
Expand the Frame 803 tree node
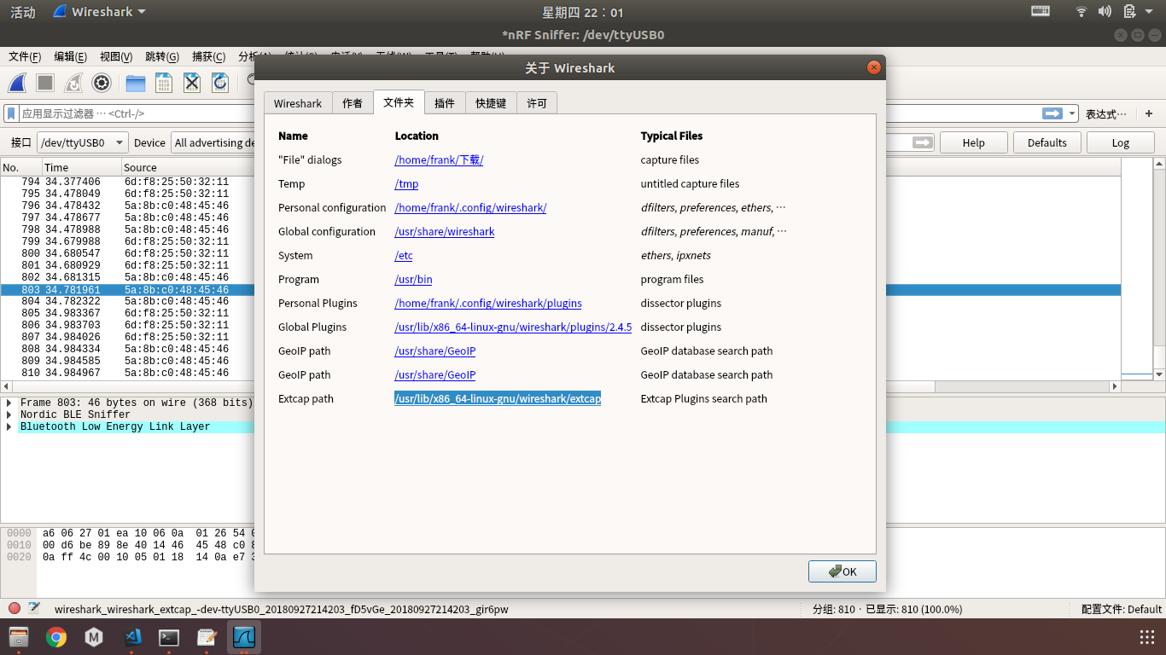point(9,403)
